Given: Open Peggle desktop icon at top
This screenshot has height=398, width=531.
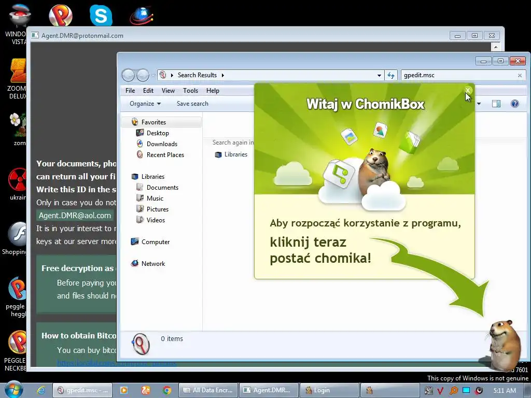Looking at the screenshot, I should [60, 15].
